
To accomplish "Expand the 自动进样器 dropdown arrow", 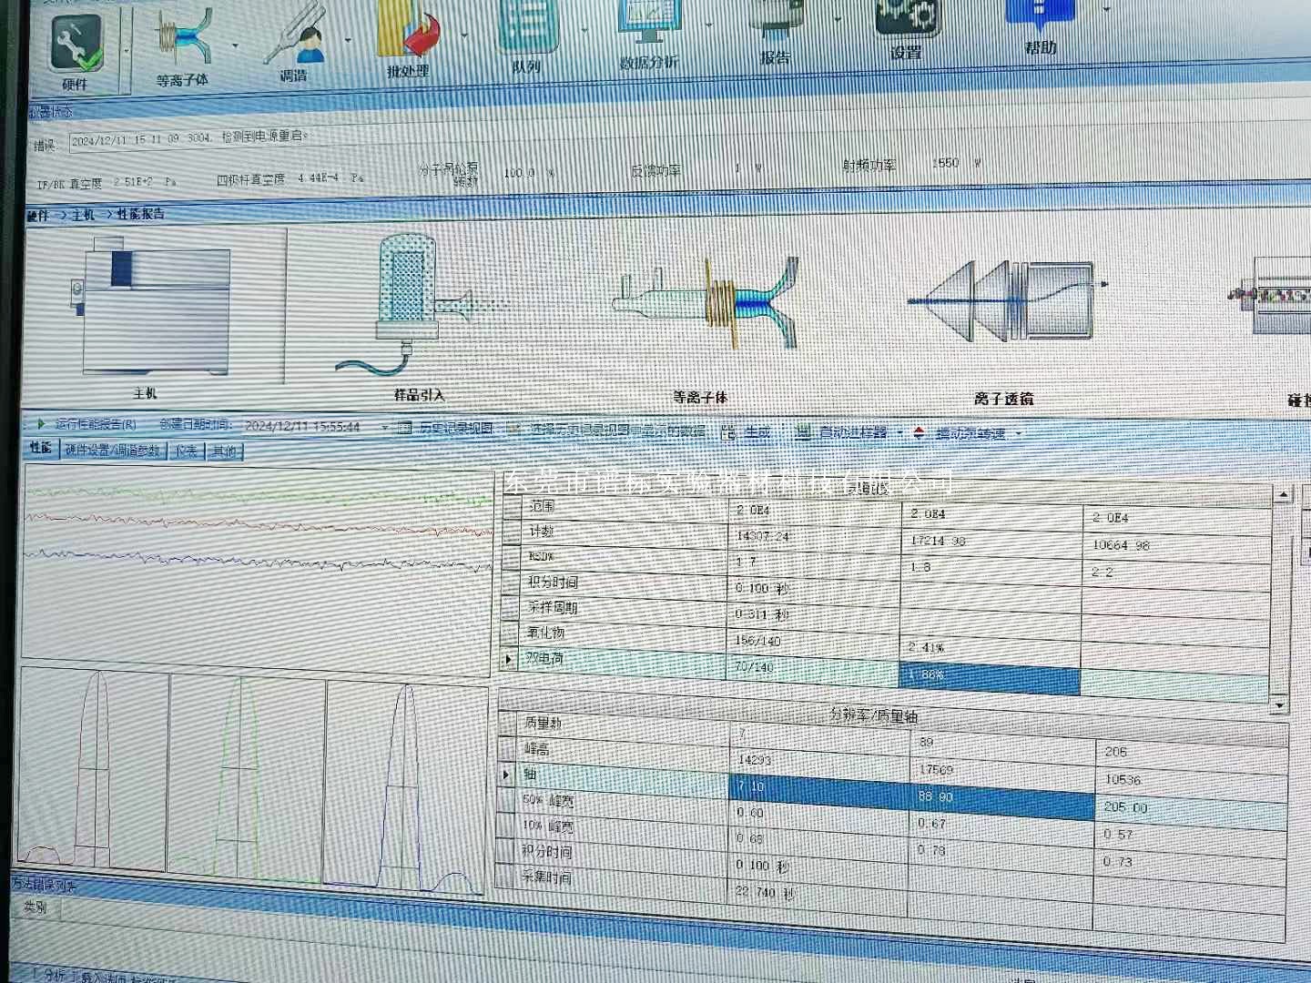I will click(900, 433).
